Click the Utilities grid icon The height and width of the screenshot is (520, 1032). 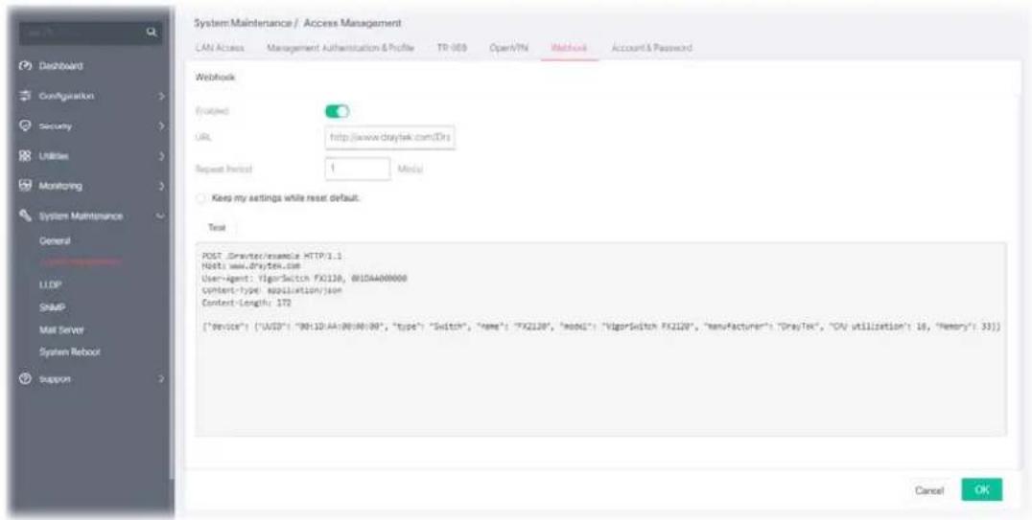[25, 156]
